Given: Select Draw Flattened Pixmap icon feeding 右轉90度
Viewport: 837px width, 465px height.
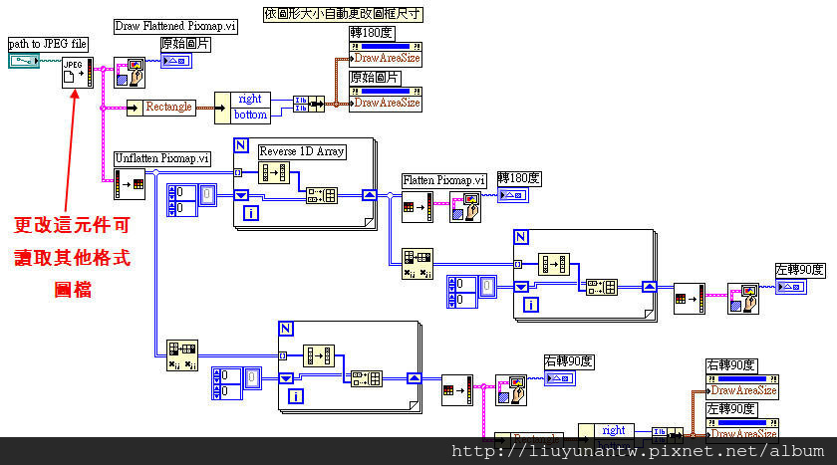Looking at the screenshot, I should point(511,390).
